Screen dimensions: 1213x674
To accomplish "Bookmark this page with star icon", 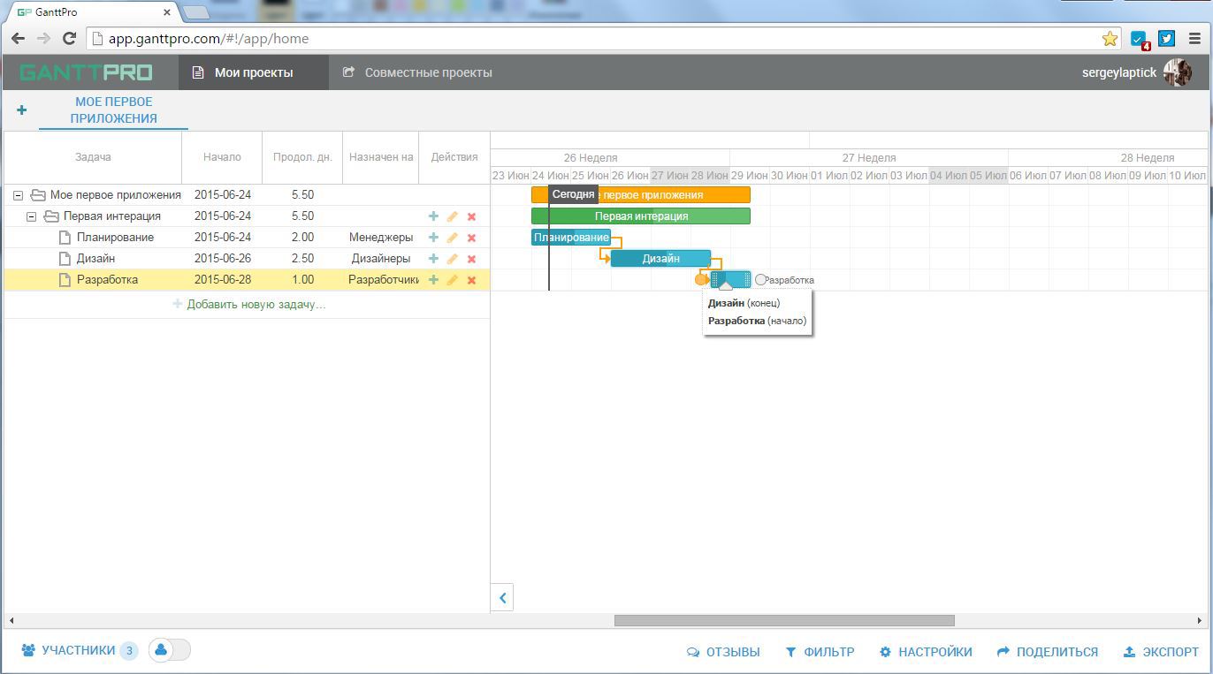I will pyautogui.click(x=1110, y=39).
